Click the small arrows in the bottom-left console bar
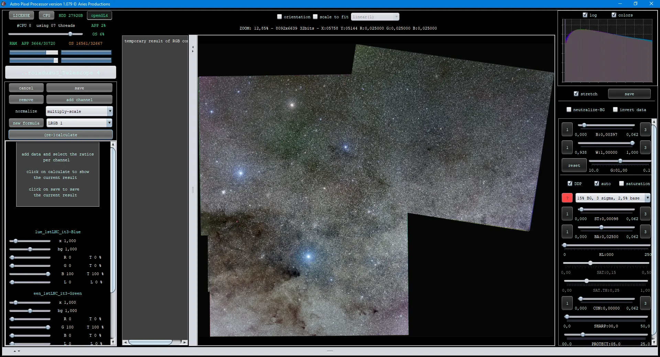This screenshot has height=357, width=660. pyautogui.click(x=17, y=351)
